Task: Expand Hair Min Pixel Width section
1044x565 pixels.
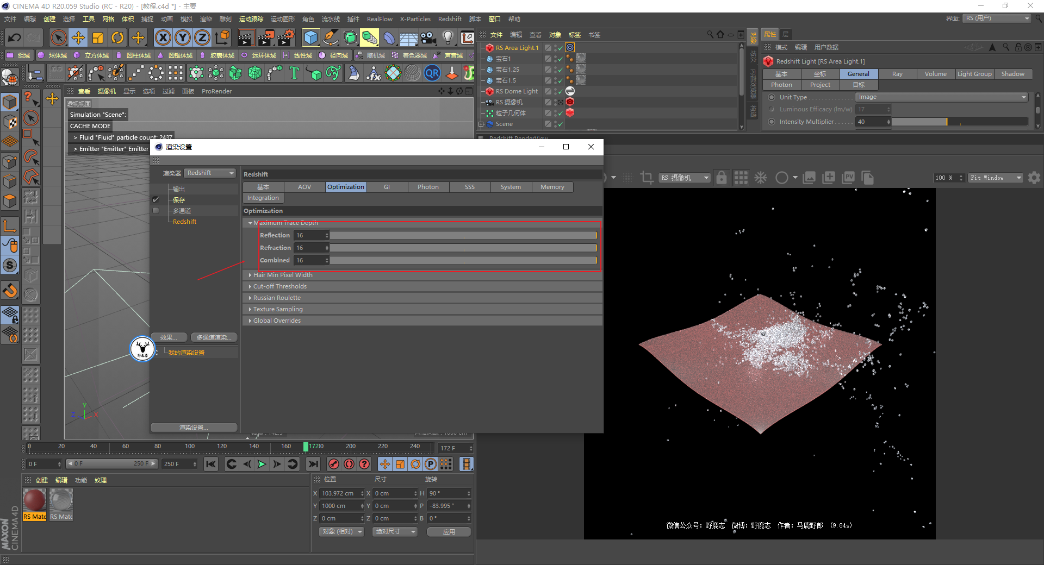Action: click(250, 275)
